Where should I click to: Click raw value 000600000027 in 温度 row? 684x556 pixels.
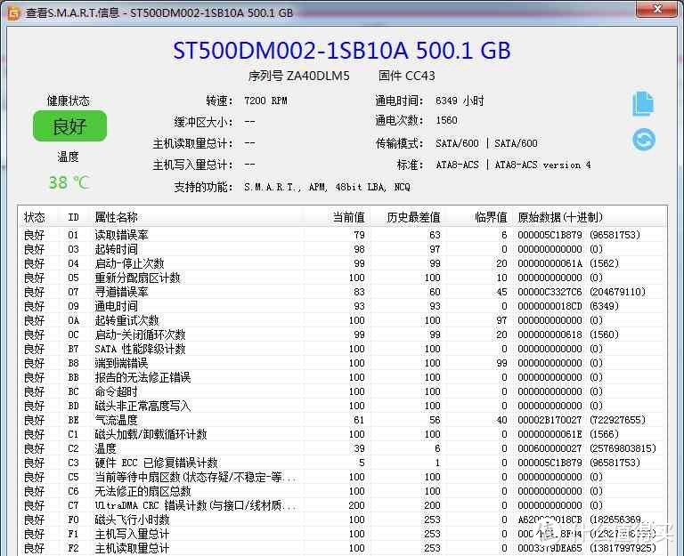[550, 448]
